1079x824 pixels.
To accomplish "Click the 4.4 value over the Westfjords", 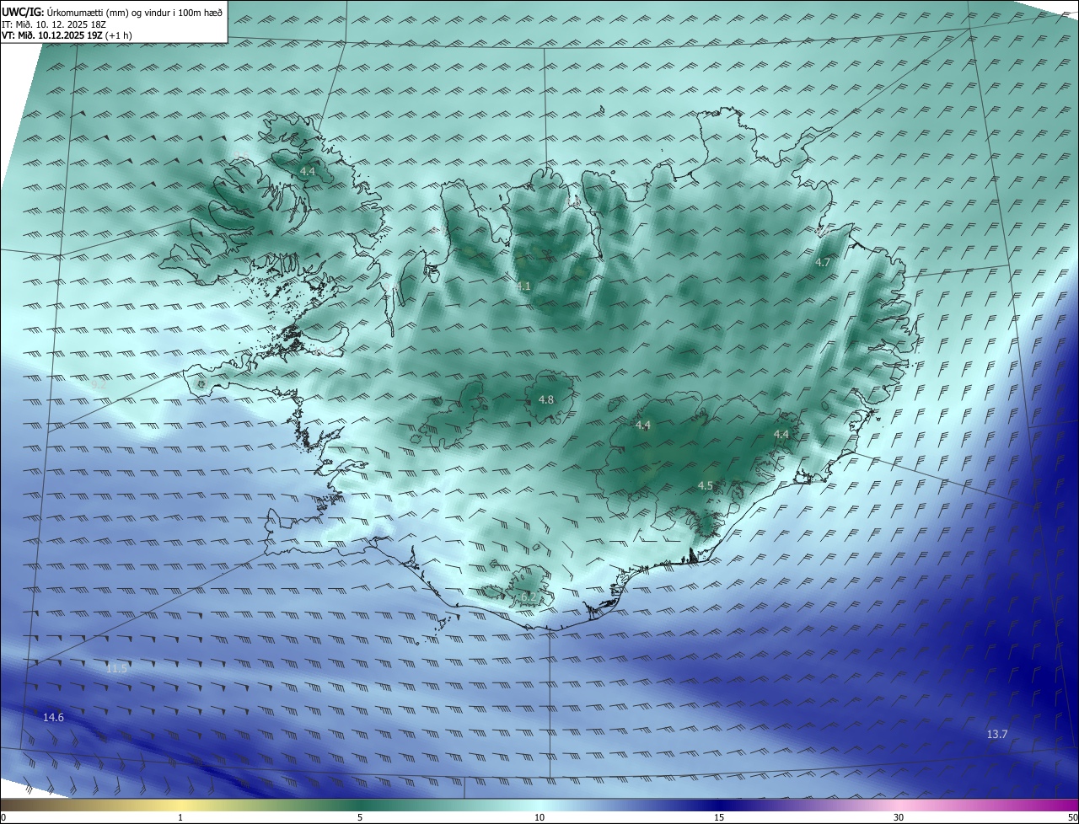I will point(308,172).
